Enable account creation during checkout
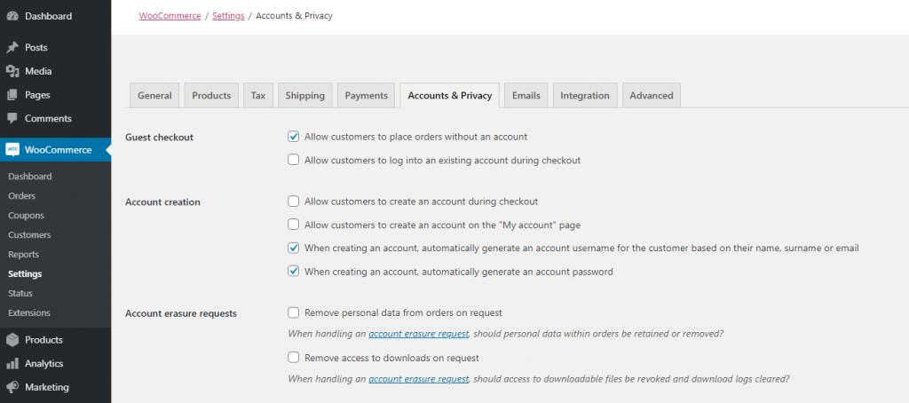This screenshot has width=909, height=403. (x=293, y=201)
